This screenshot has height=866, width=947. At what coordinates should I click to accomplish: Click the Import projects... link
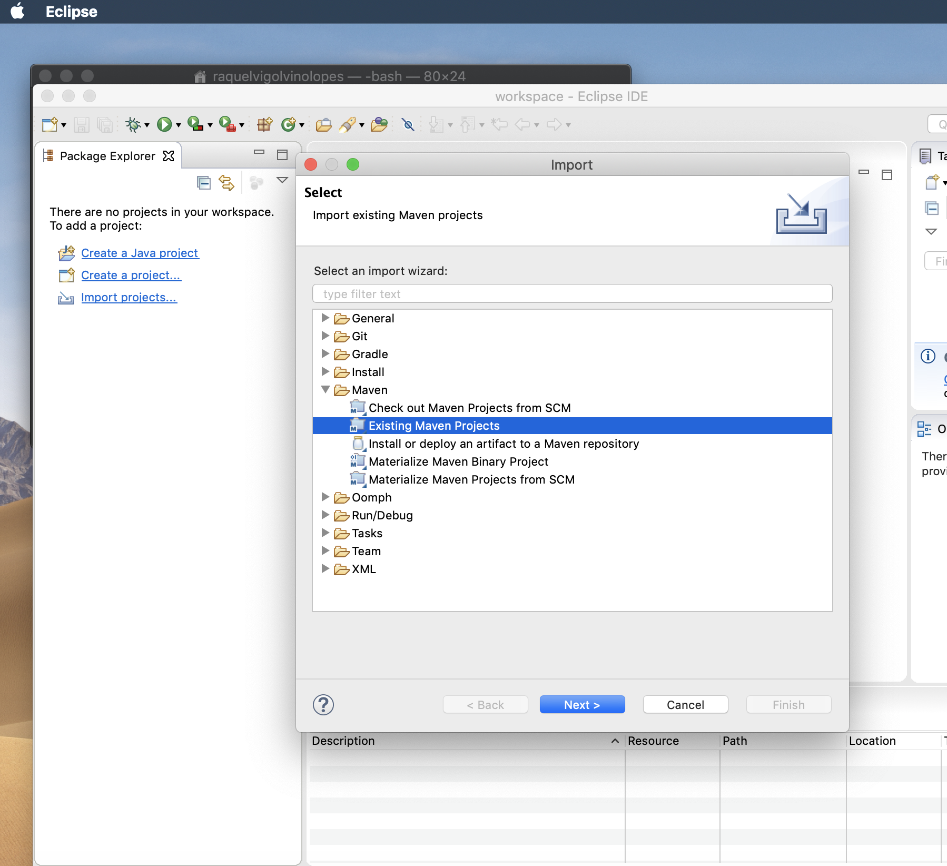(x=129, y=297)
